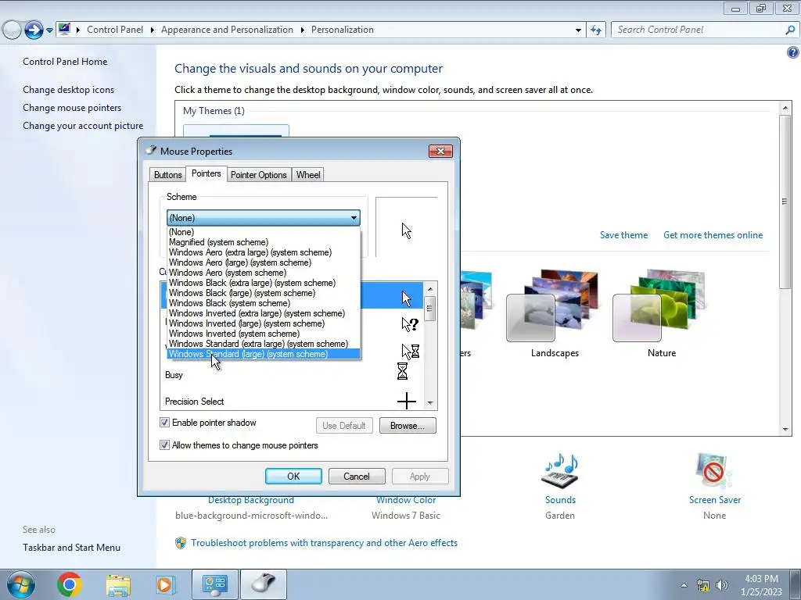
Task: Click the network tray icon
Action: (703, 585)
